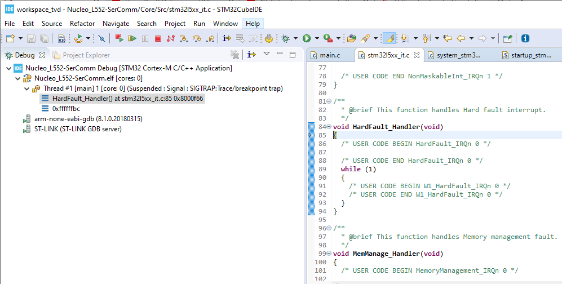The width and height of the screenshot is (562, 284).
Task: Open the Refactor menu
Action: click(82, 24)
